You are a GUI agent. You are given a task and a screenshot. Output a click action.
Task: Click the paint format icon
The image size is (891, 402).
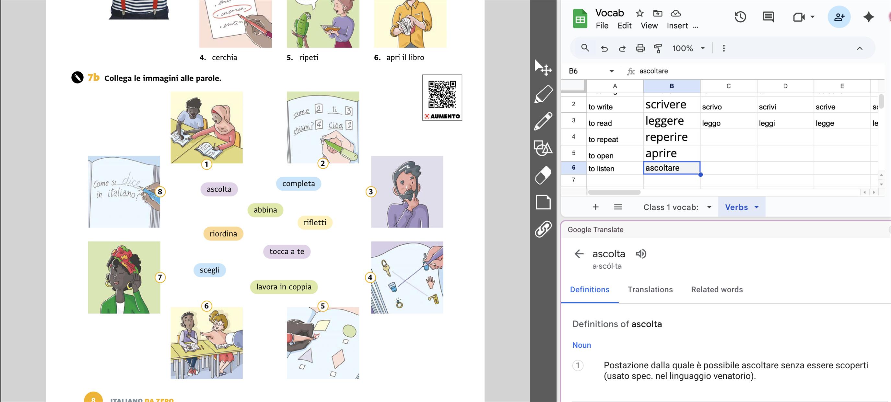pos(658,48)
